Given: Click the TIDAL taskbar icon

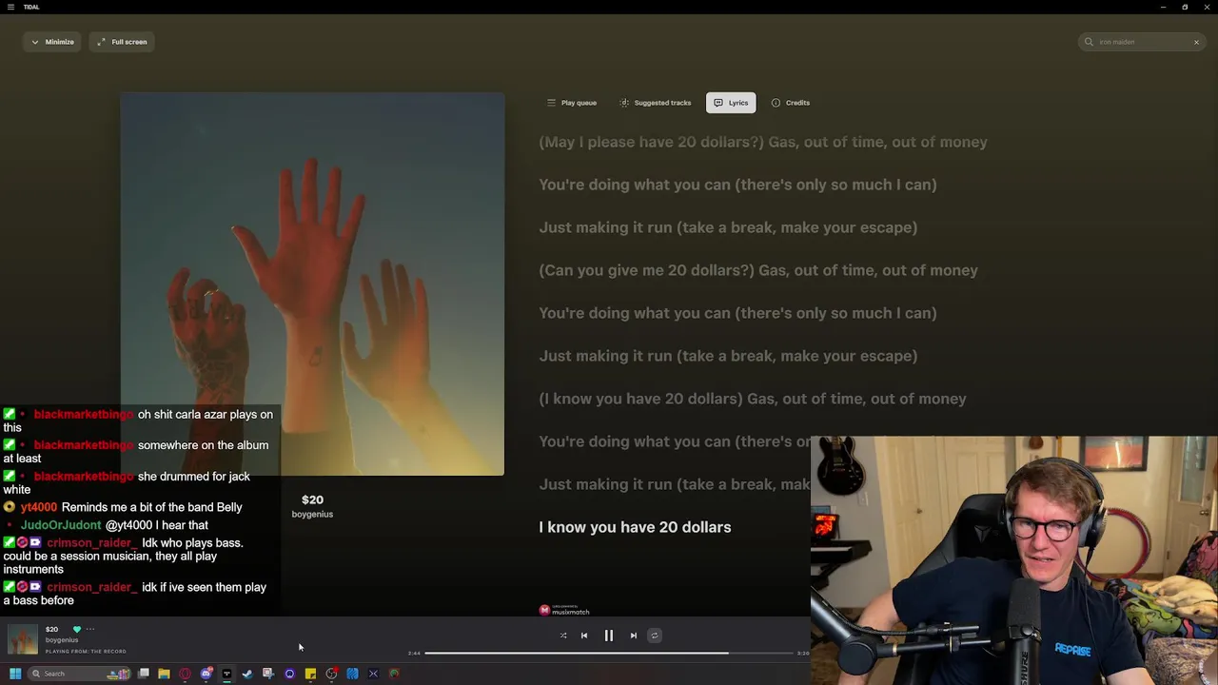Looking at the screenshot, I should (226, 674).
